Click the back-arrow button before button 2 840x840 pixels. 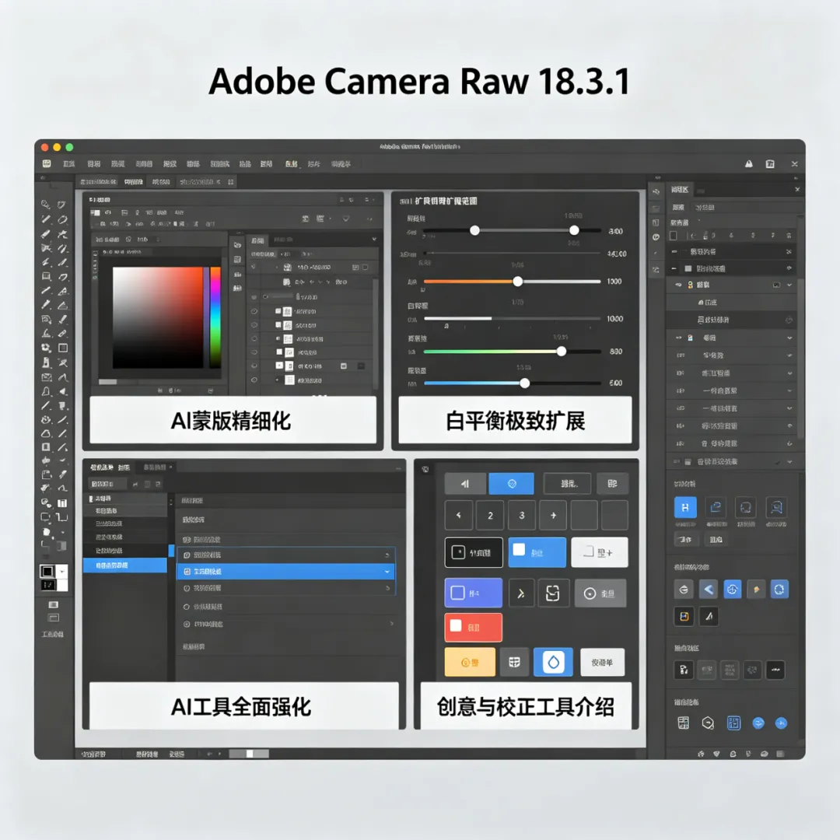pyautogui.click(x=459, y=516)
